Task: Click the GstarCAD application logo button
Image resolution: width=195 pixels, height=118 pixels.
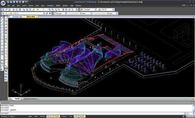Action: point(3,3)
